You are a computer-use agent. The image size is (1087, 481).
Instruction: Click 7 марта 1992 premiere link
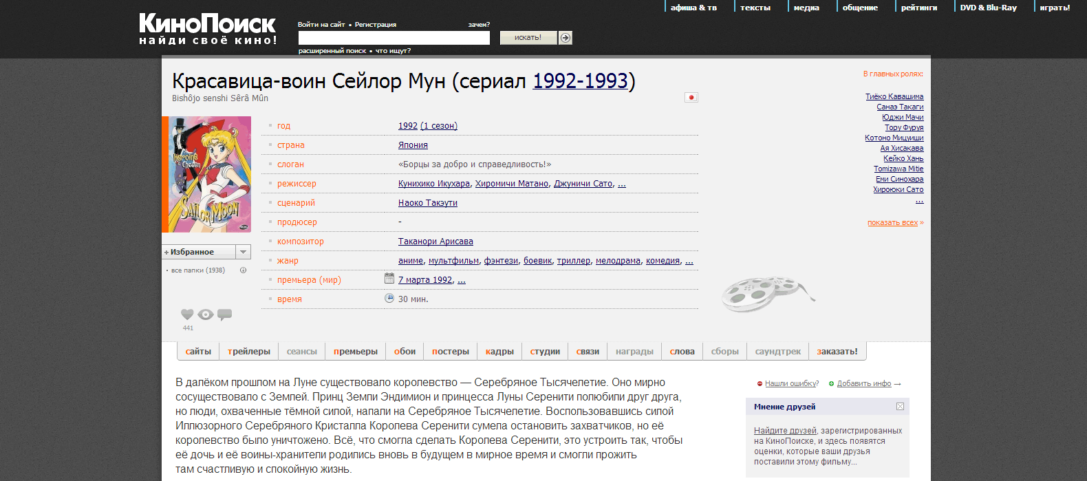pos(425,280)
